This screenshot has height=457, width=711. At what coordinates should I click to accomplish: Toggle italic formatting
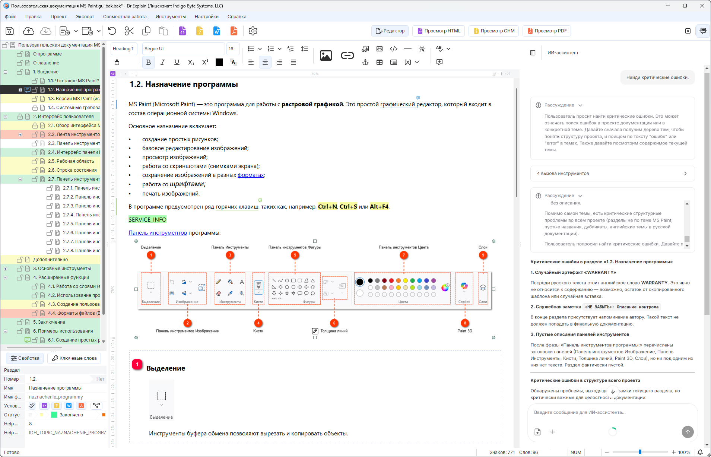(163, 62)
